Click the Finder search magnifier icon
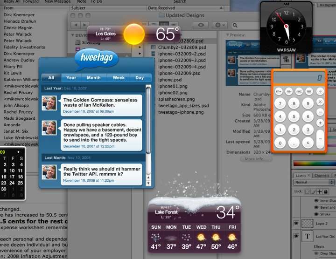 (235, 25)
